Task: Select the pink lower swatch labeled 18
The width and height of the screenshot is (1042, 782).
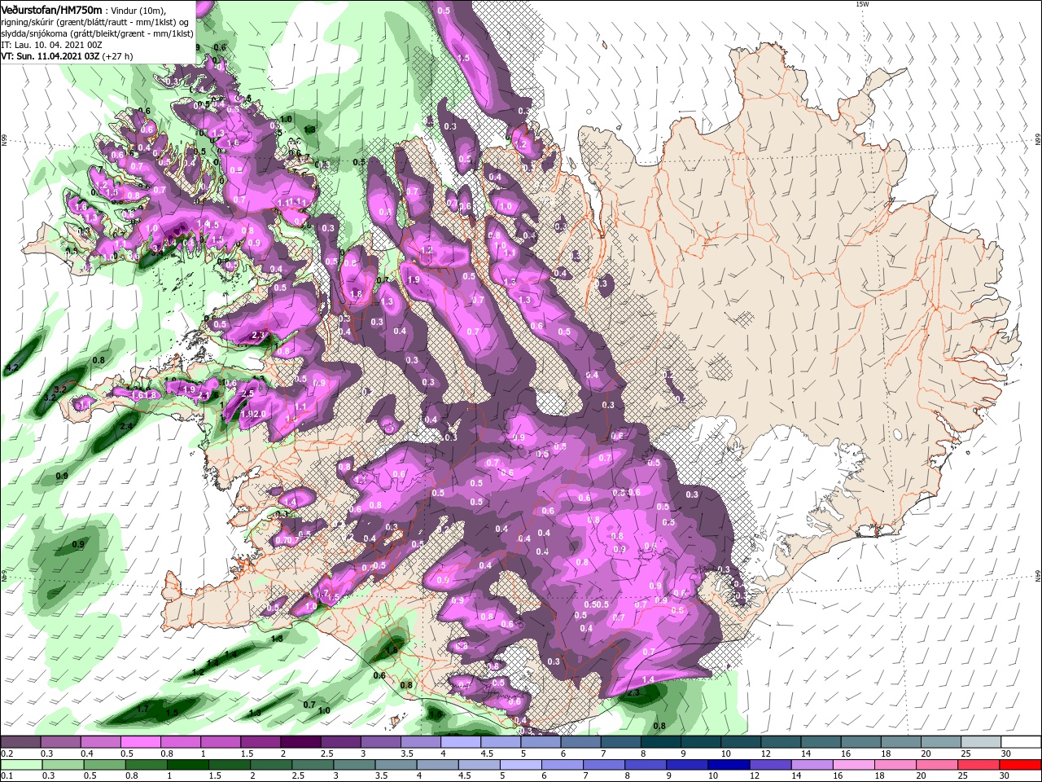Action: pos(895,764)
